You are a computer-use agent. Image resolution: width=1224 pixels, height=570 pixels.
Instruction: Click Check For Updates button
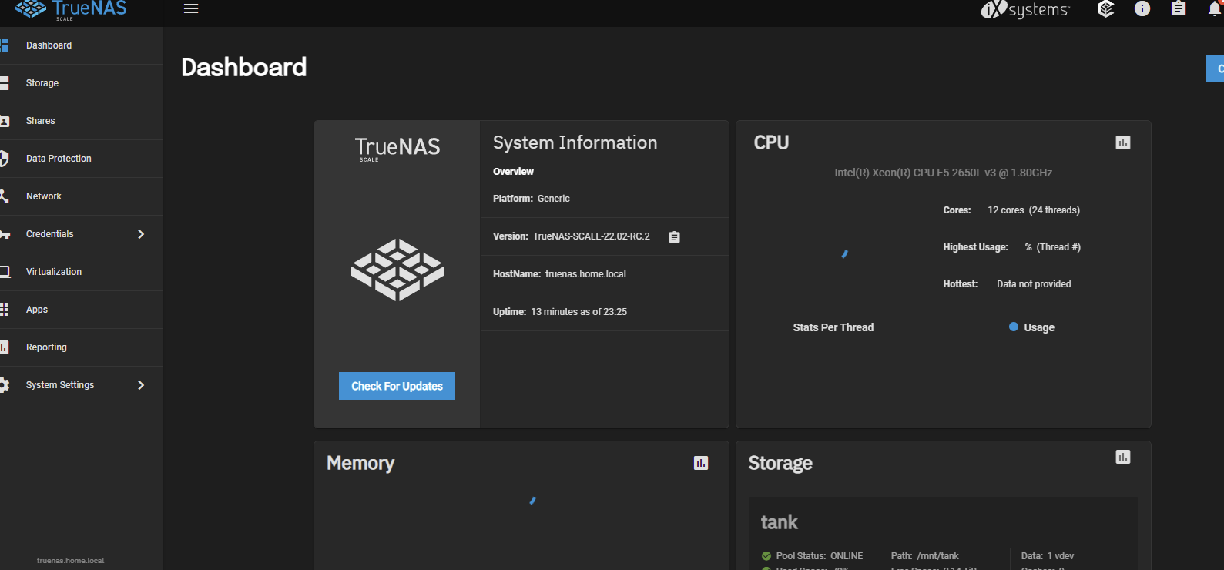[397, 386]
